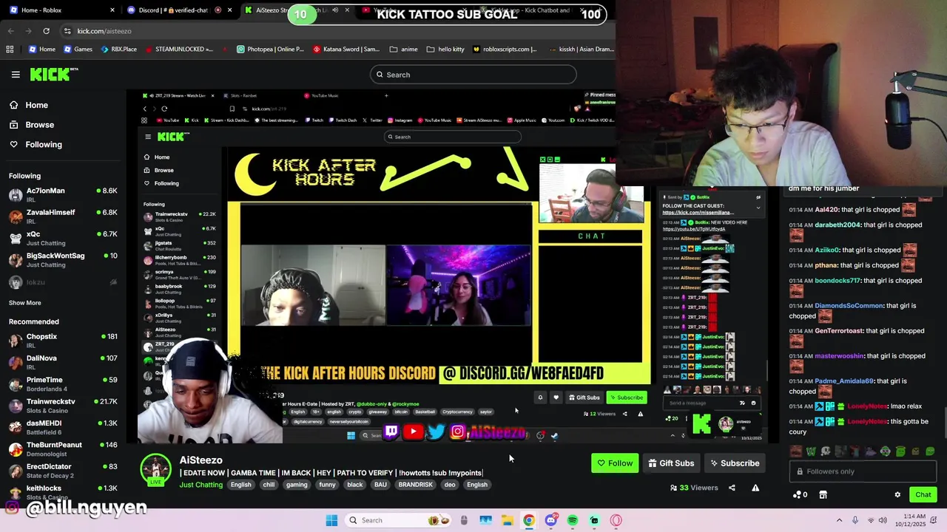Subscribe to AiSteezo
The width and height of the screenshot is (947, 532).
coord(735,463)
